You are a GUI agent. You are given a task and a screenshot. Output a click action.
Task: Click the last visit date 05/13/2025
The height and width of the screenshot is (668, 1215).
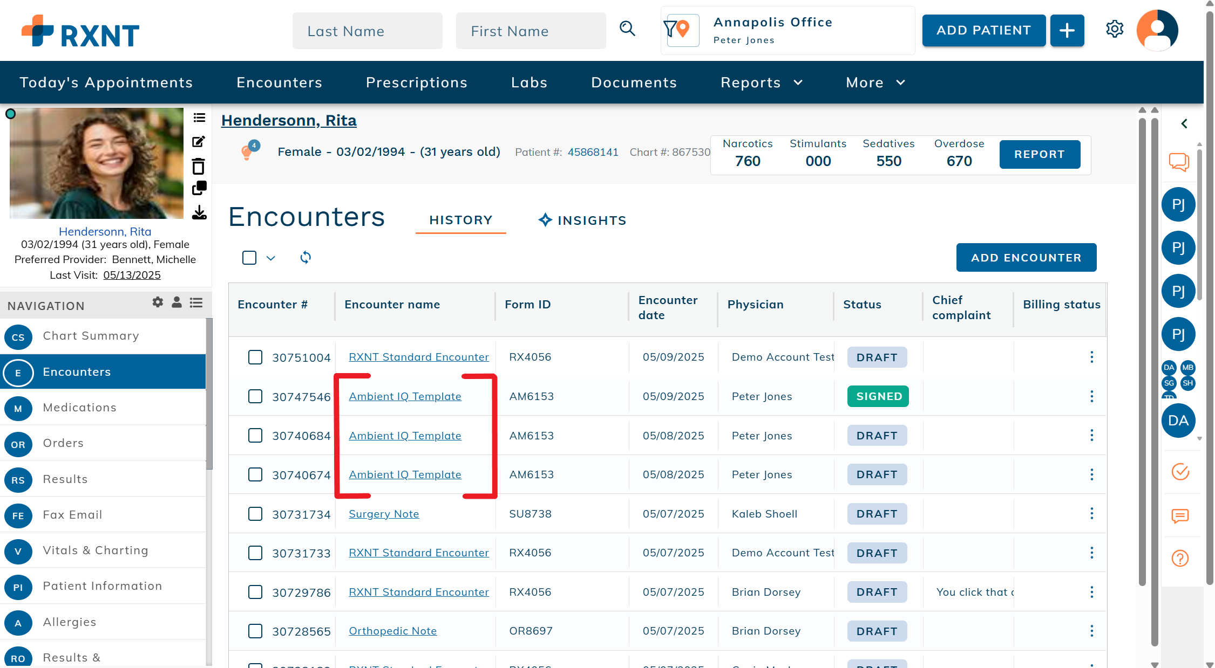pyautogui.click(x=132, y=275)
